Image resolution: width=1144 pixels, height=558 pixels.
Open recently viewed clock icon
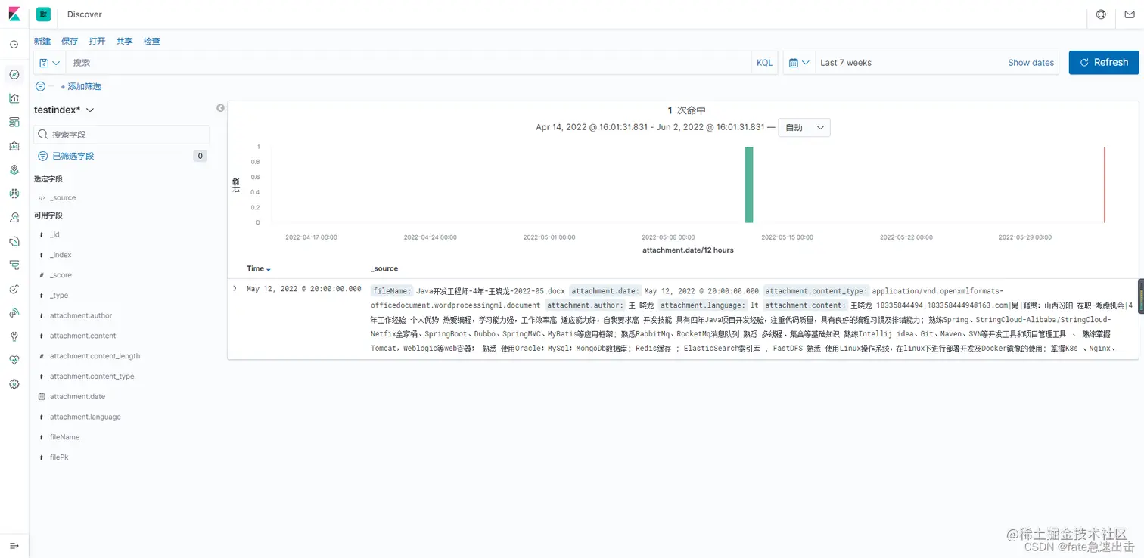coord(14,45)
